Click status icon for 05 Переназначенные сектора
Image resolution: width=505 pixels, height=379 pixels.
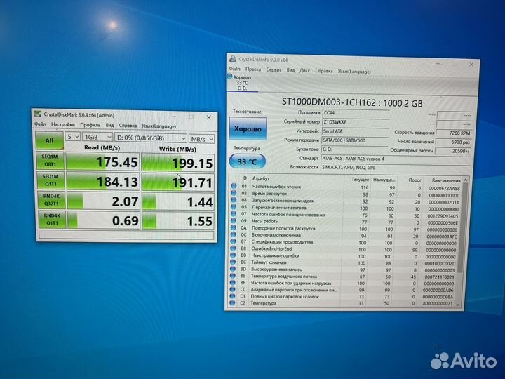click(x=234, y=207)
